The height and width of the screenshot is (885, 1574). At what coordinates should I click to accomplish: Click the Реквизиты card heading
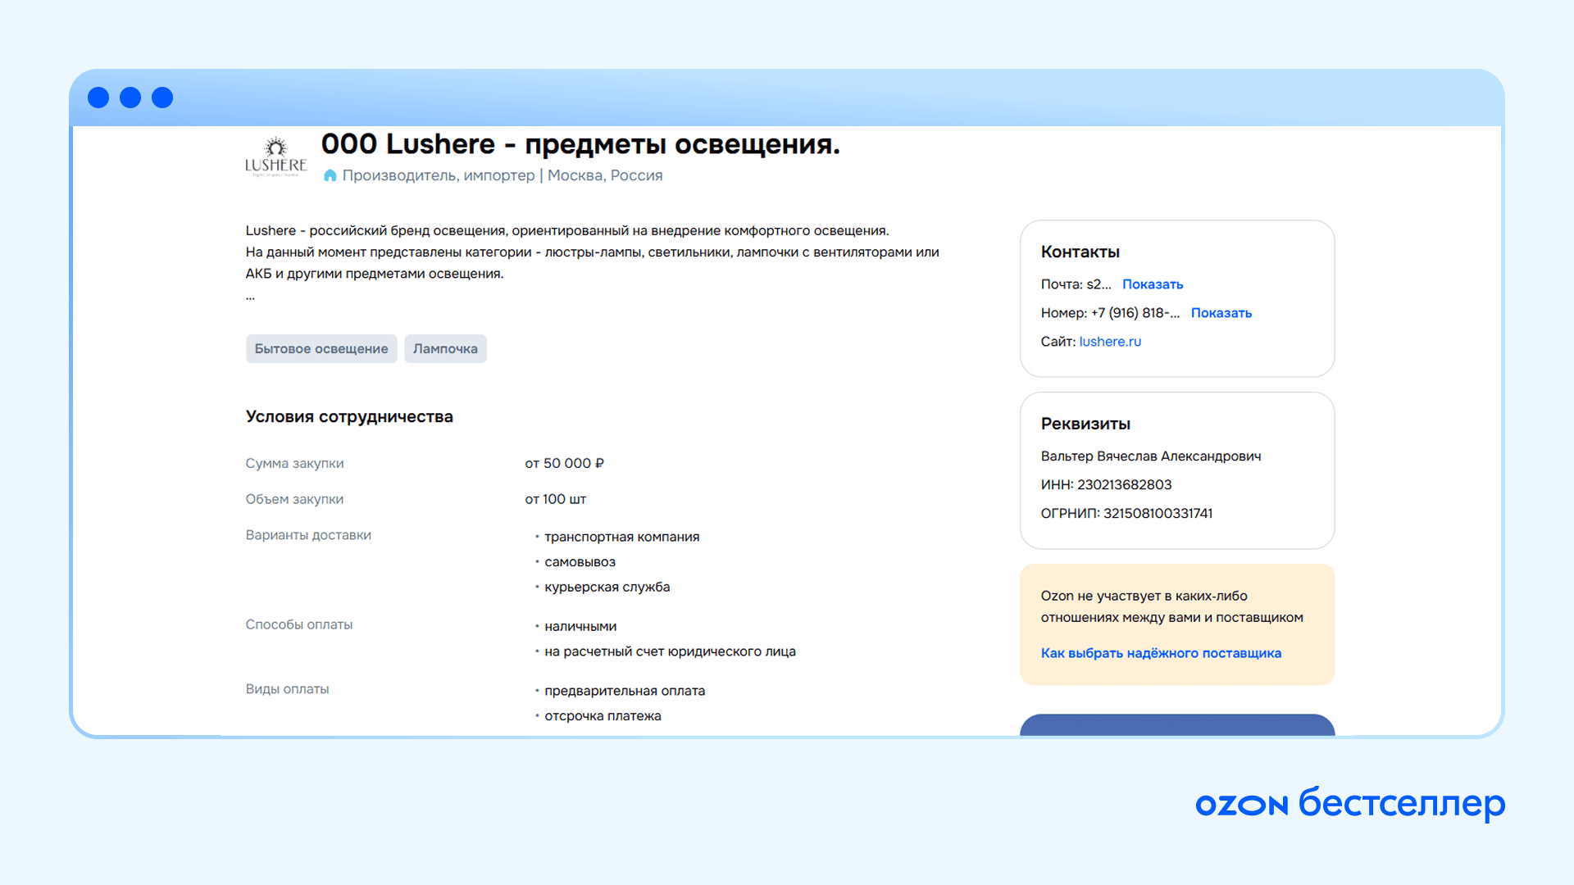[1085, 424]
